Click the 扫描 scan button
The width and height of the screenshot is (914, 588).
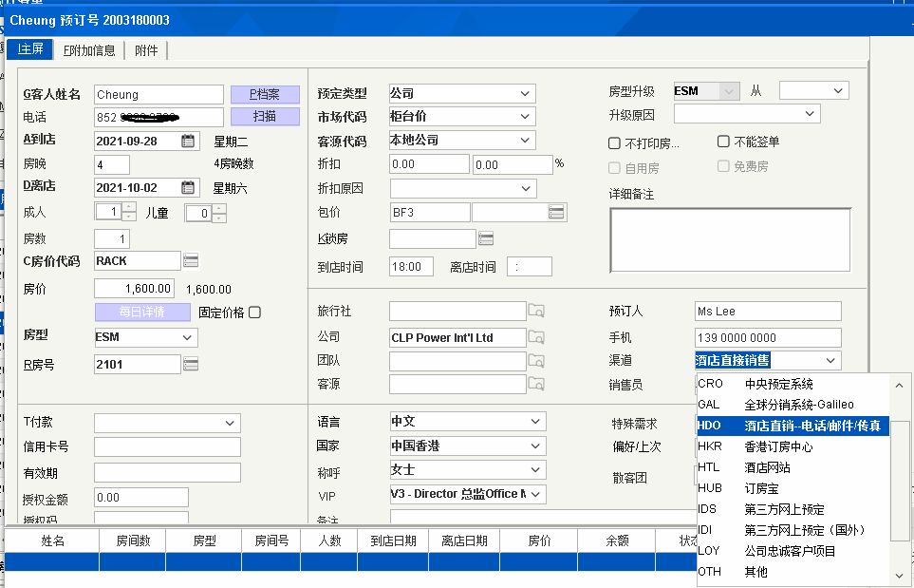[x=265, y=116]
